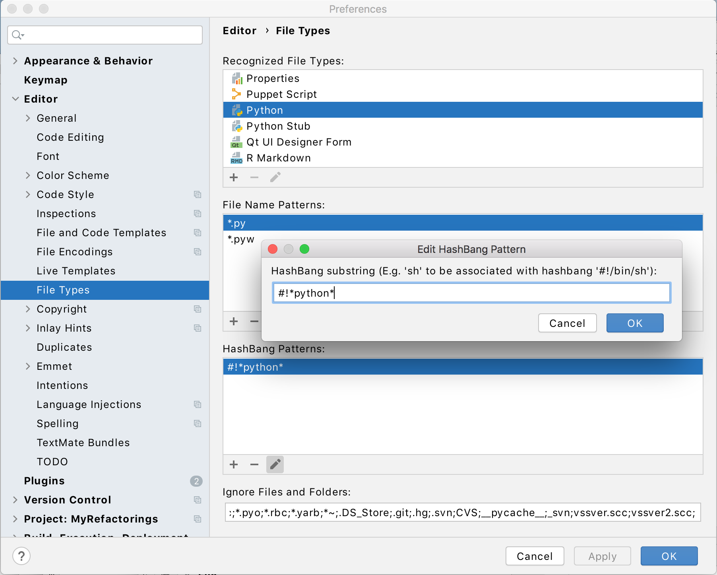Remove the selected file name pattern
The width and height of the screenshot is (717, 575).
(254, 321)
